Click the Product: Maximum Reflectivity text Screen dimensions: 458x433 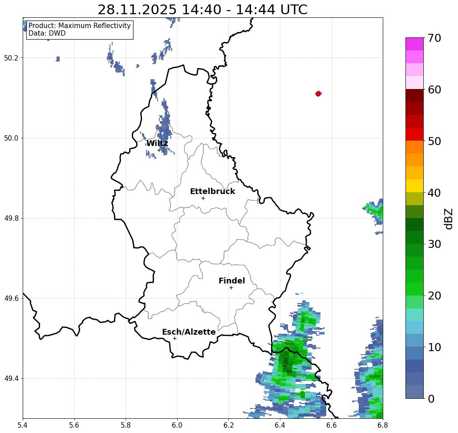(79, 26)
